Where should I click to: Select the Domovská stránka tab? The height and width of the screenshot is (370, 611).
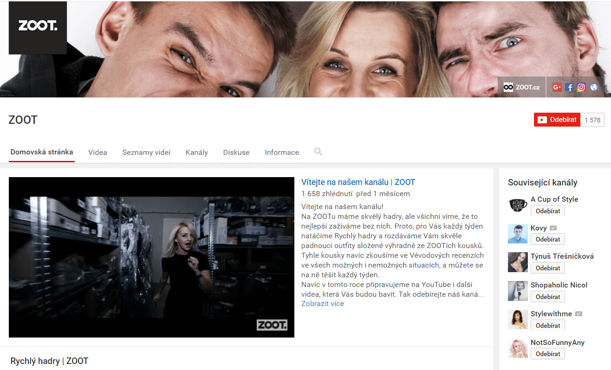(42, 152)
